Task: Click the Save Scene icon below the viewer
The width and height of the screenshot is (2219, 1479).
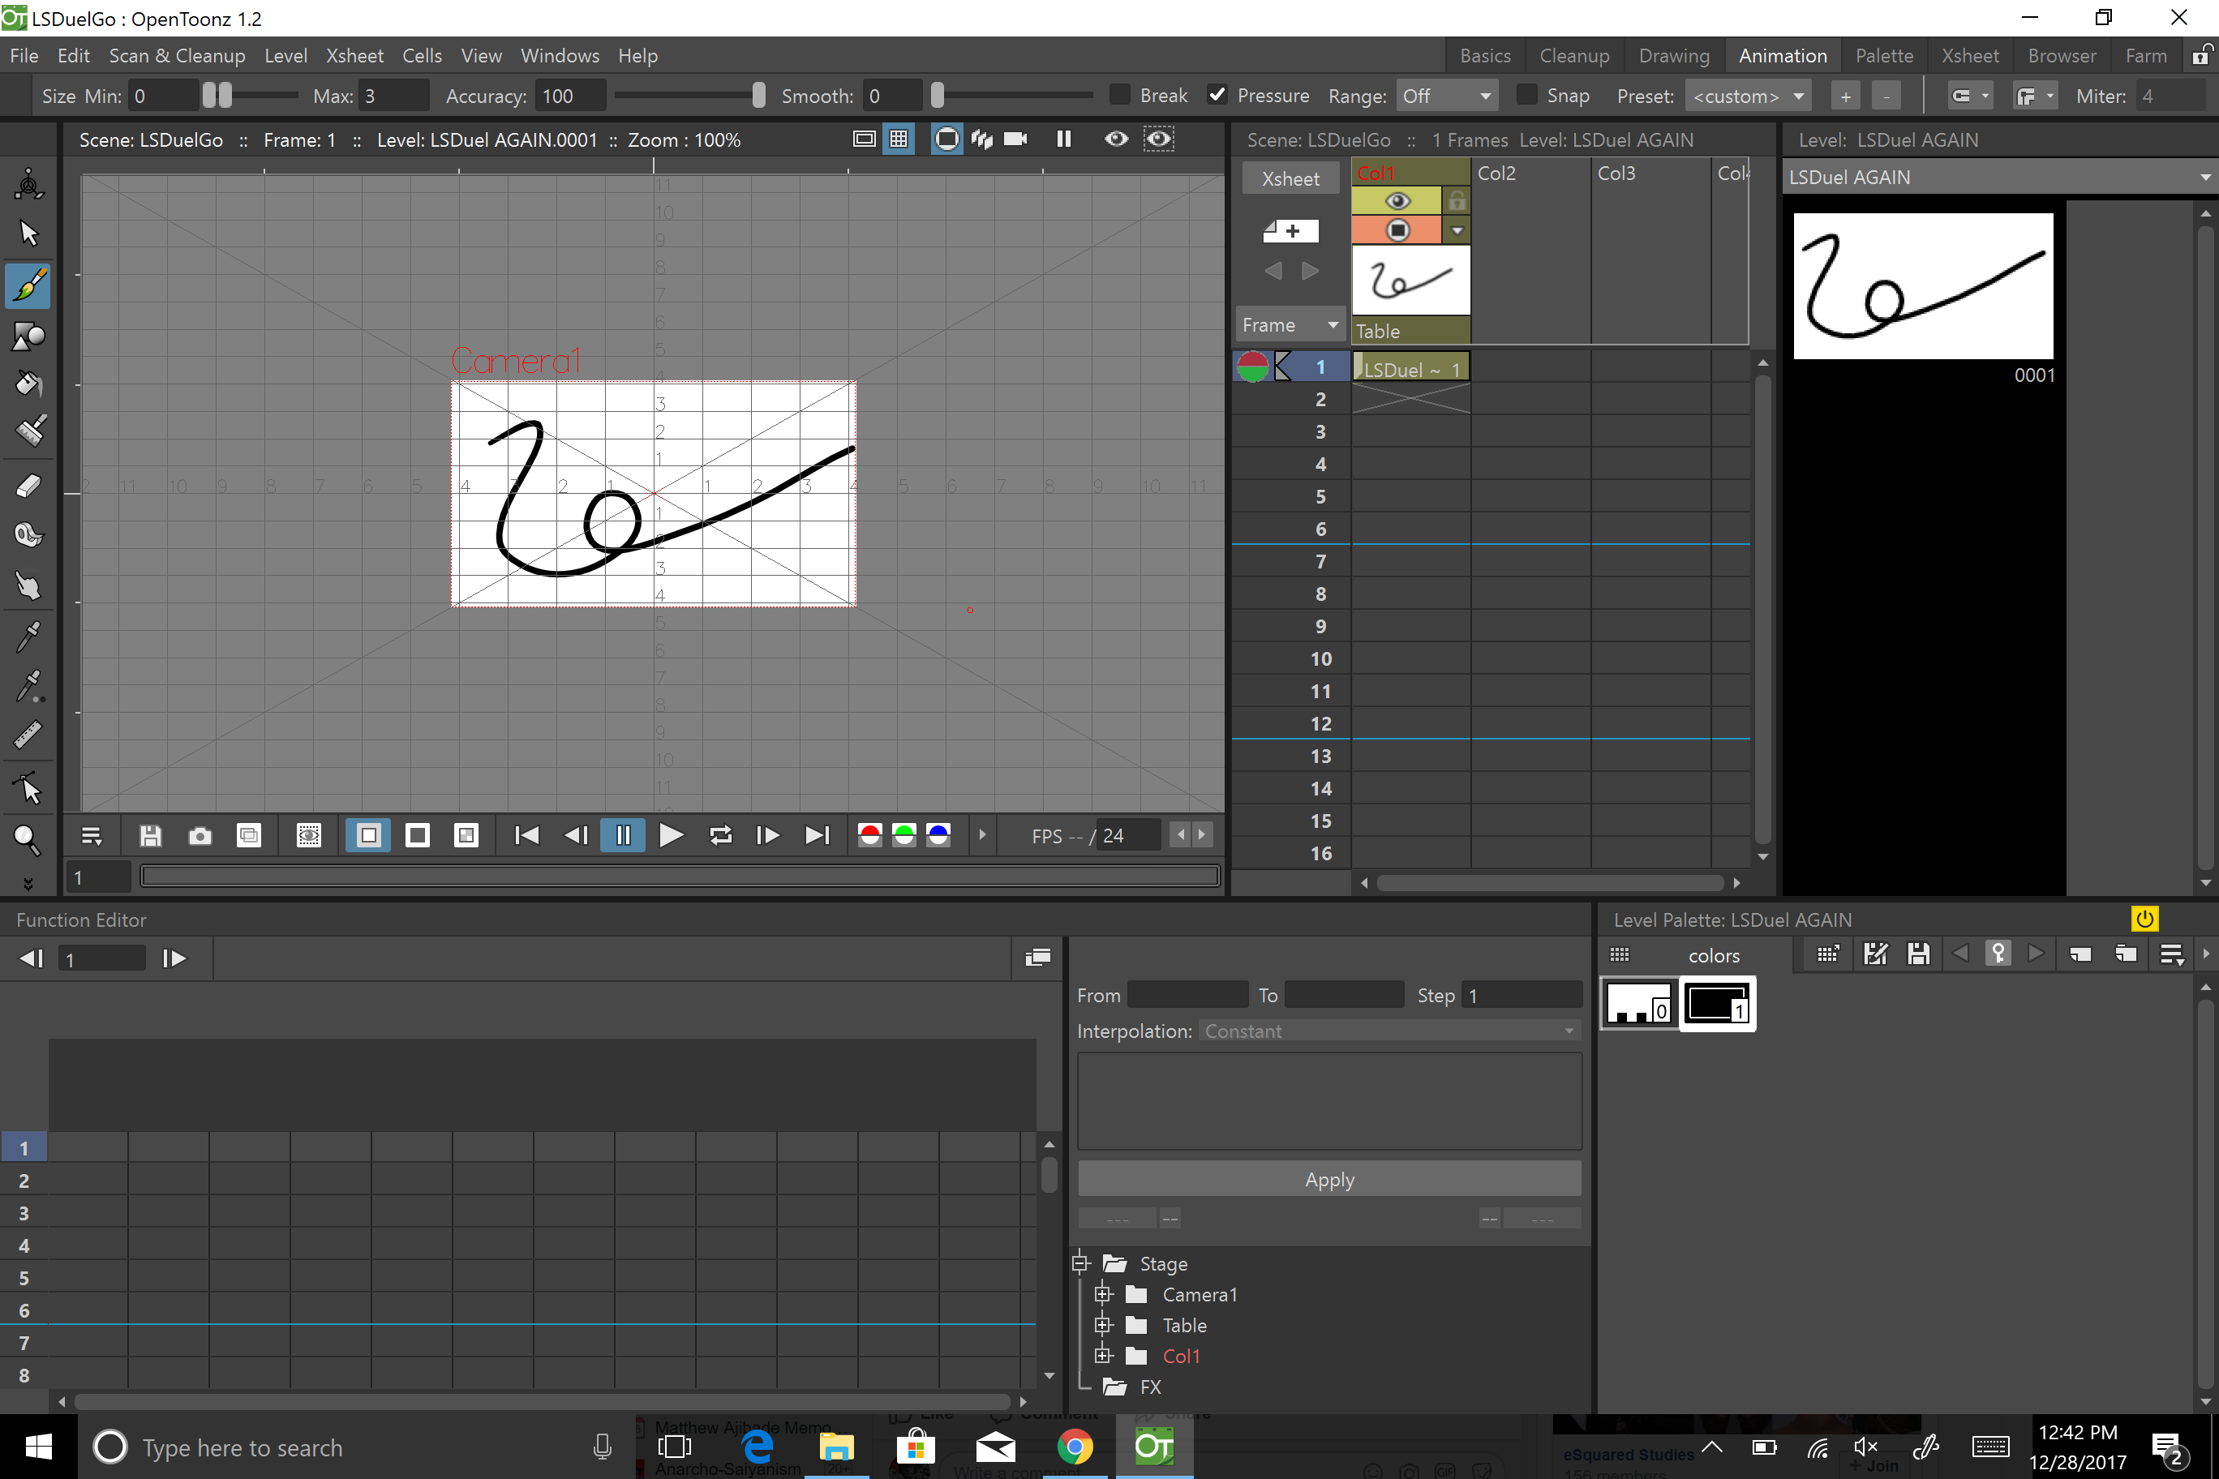Action: [x=149, y=834]
